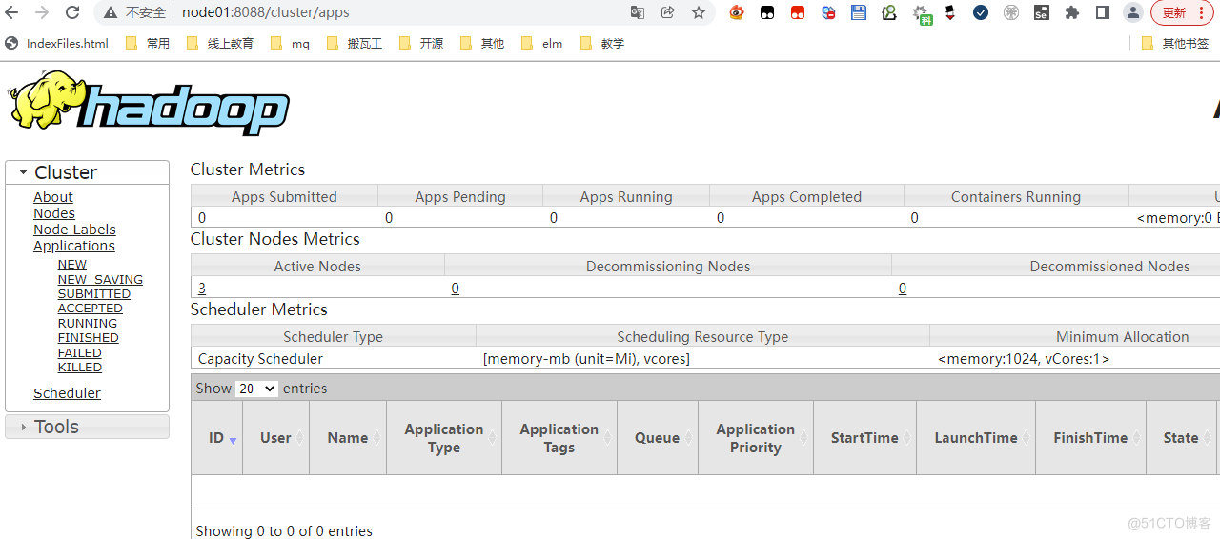This screenshot has height=539, width=1220.
Task: Open the Scheduler link
Action: pos(67,393)
